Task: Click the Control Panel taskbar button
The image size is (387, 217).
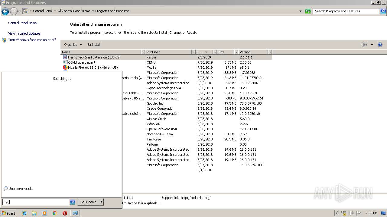Action: (75, 213)
